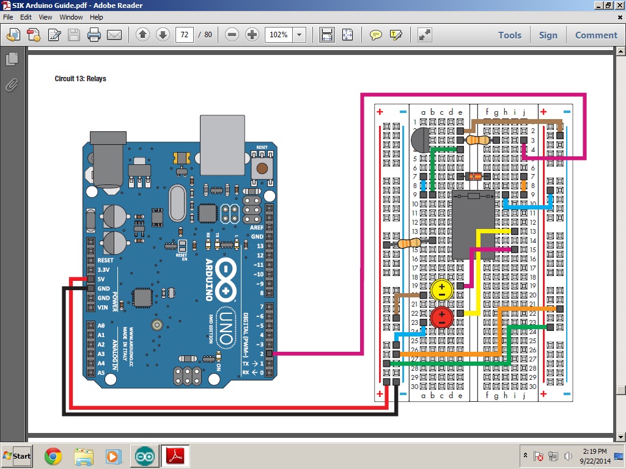Image resolution: width=626 pixels, height=469 pixels.
Task: Open the Sign pane
Action: pyautogui.click(x=548, y=35)
